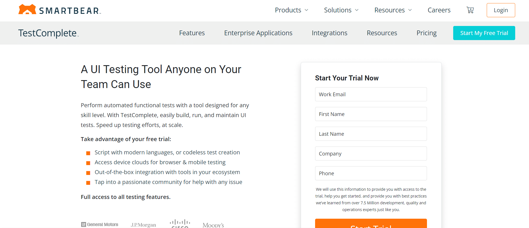Click the J.P.Morgan logo
Image resolution: width=529 pixels, height=228 pixels.
143,225
